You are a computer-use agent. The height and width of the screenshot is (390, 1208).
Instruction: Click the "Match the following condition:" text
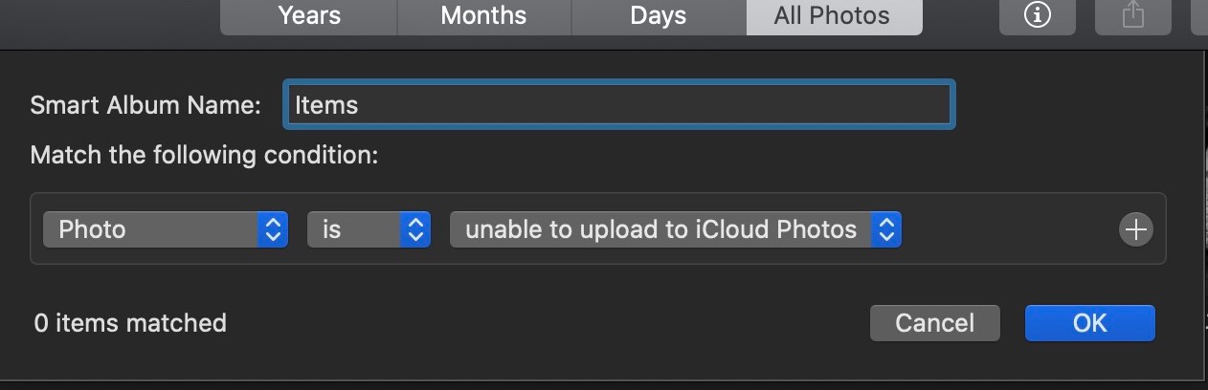click(204, 155)
